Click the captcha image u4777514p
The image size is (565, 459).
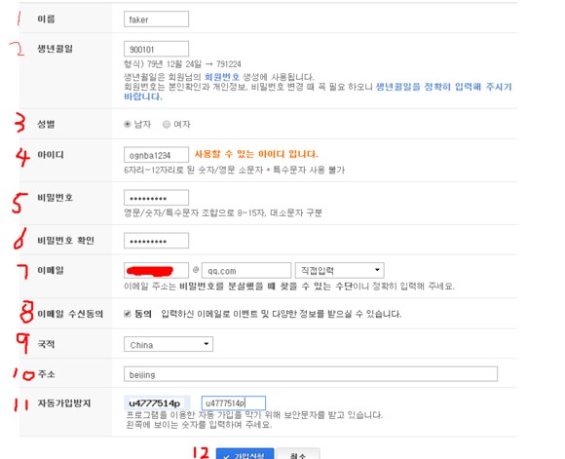pos(157,403)
